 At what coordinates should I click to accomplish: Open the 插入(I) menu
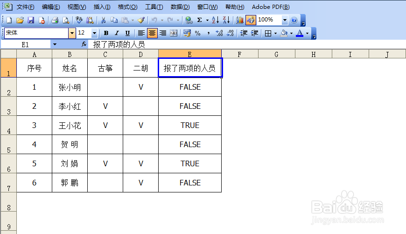coord(102,7)
